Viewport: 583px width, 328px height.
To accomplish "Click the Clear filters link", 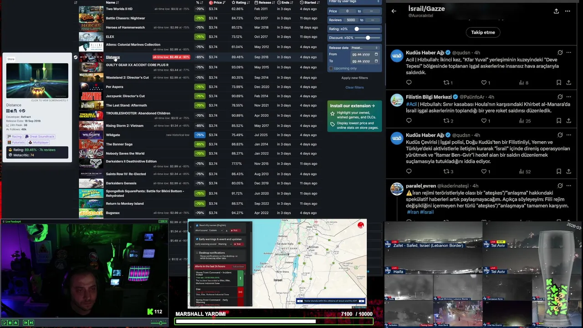I will click(354, 87).
